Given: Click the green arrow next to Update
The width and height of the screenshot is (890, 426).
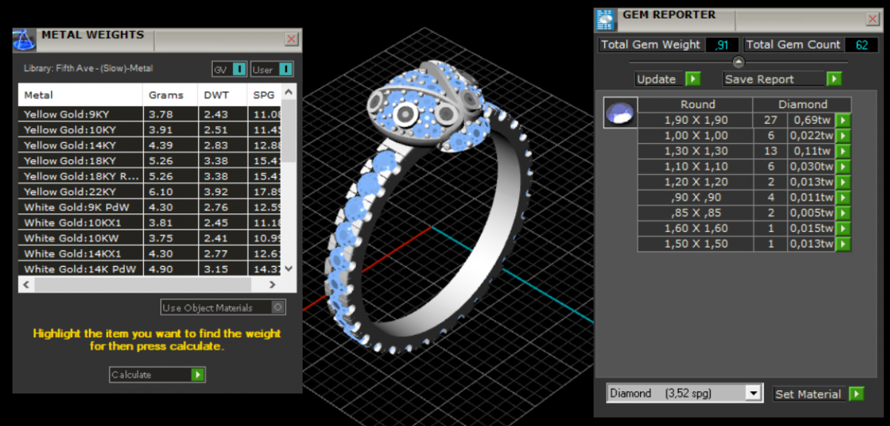Looking at the screenshot, I should point(693,79).
